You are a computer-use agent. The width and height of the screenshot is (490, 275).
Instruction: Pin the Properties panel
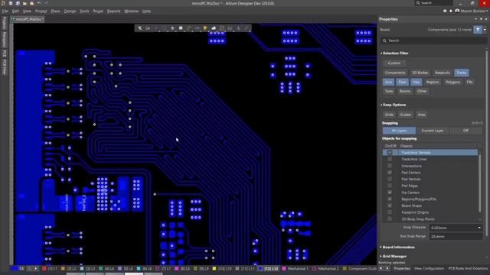pyautogui.click(x=481, y=19)
